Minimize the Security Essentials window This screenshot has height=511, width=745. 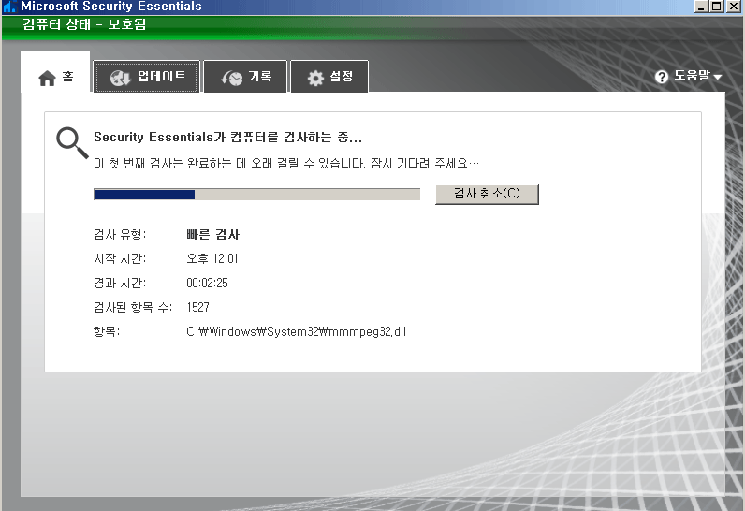coord(701,7)
